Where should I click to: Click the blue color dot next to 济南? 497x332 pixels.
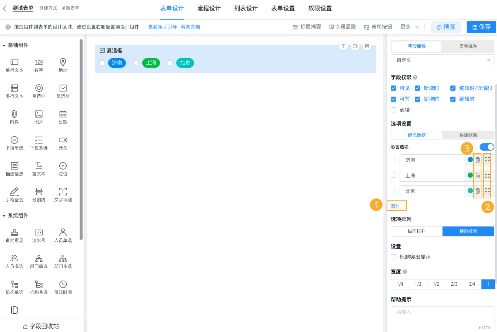470,160
